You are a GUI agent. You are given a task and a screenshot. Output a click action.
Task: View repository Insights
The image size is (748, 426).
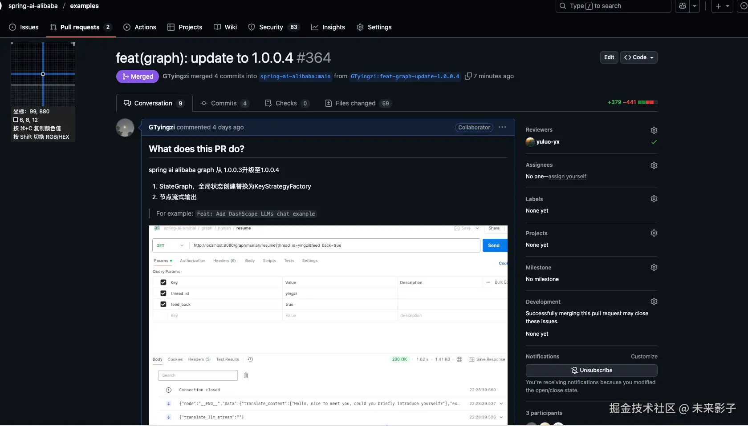click(x=328, y=27)
